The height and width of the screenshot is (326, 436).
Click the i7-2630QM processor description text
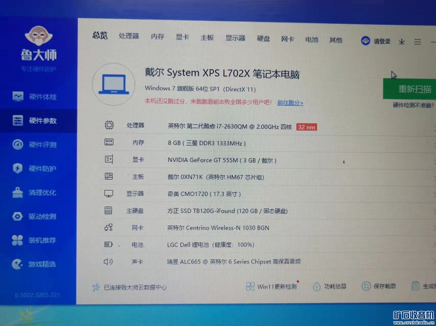[x=230, y=126]
